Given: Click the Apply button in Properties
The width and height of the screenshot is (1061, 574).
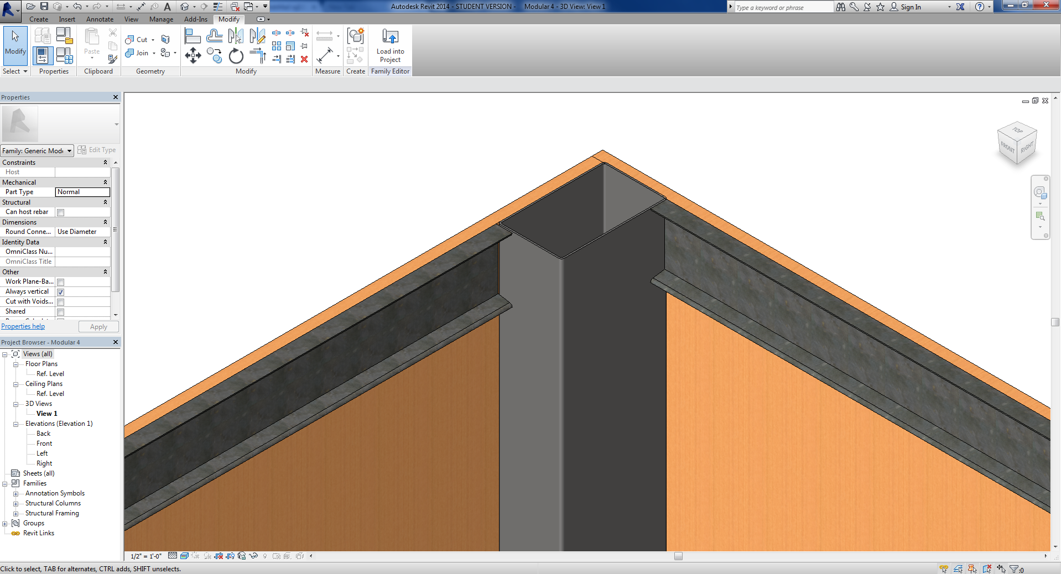Looking at the screenshot, I should click(x=98, y=326).
